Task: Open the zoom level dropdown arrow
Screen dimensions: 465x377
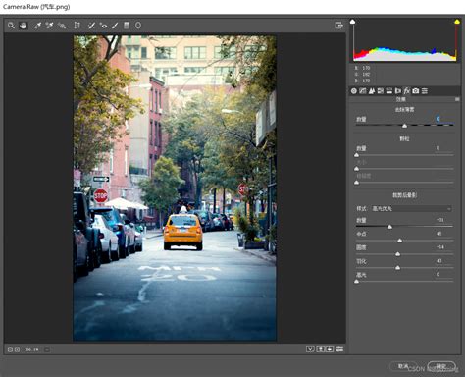Action: coord(47,350)
